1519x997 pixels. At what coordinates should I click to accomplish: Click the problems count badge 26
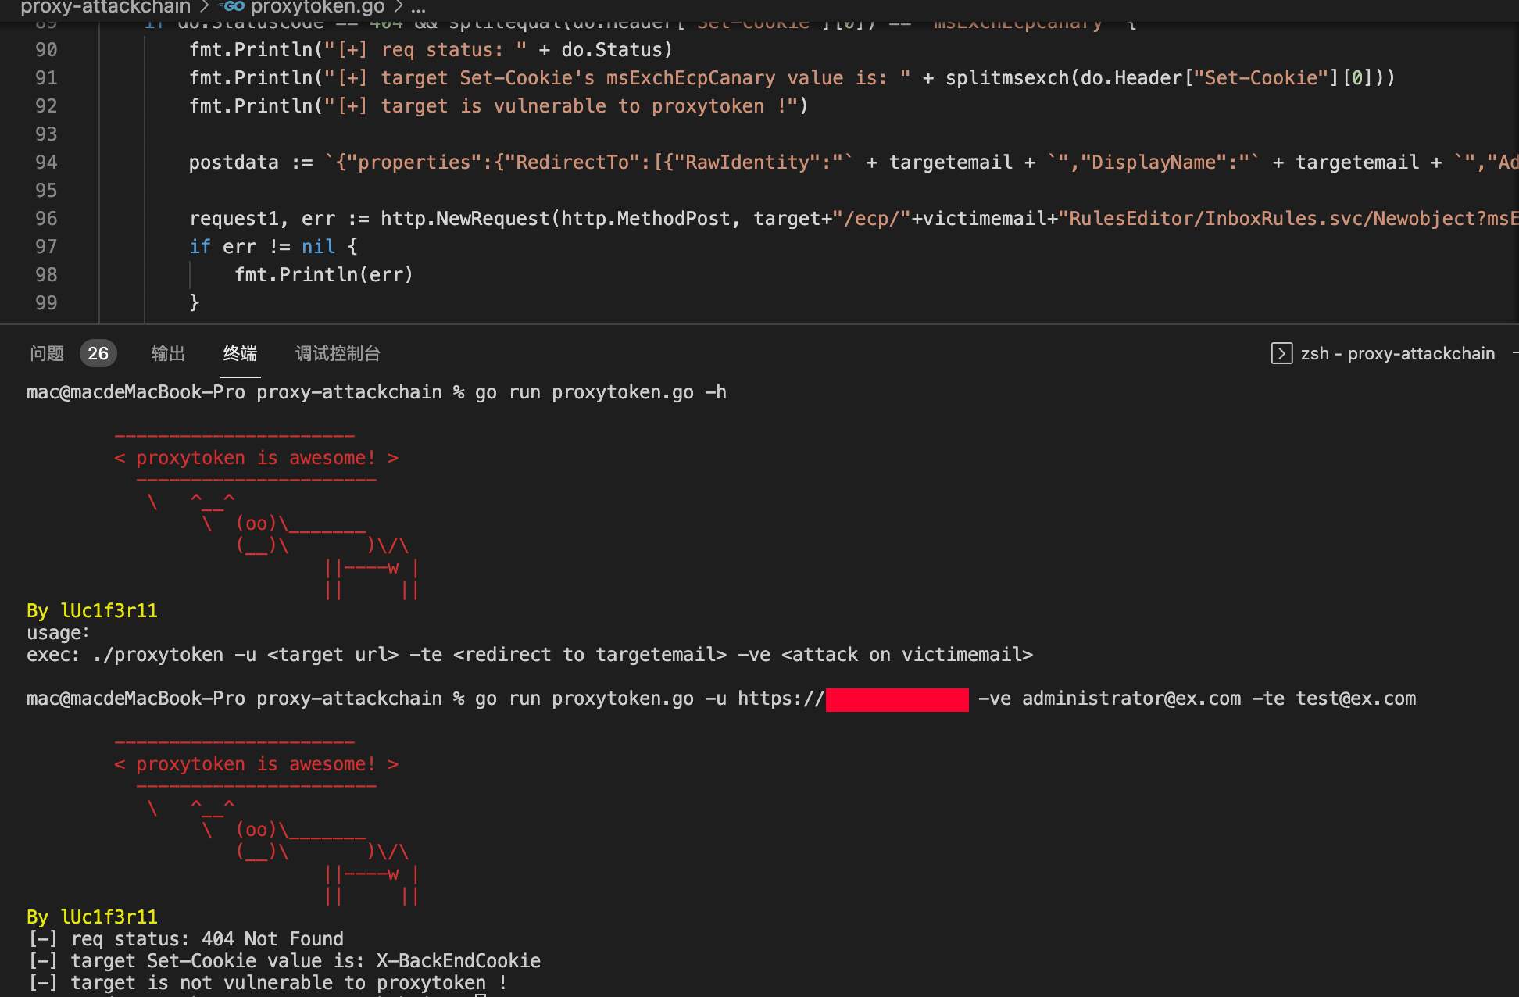(x=98, y=353)
